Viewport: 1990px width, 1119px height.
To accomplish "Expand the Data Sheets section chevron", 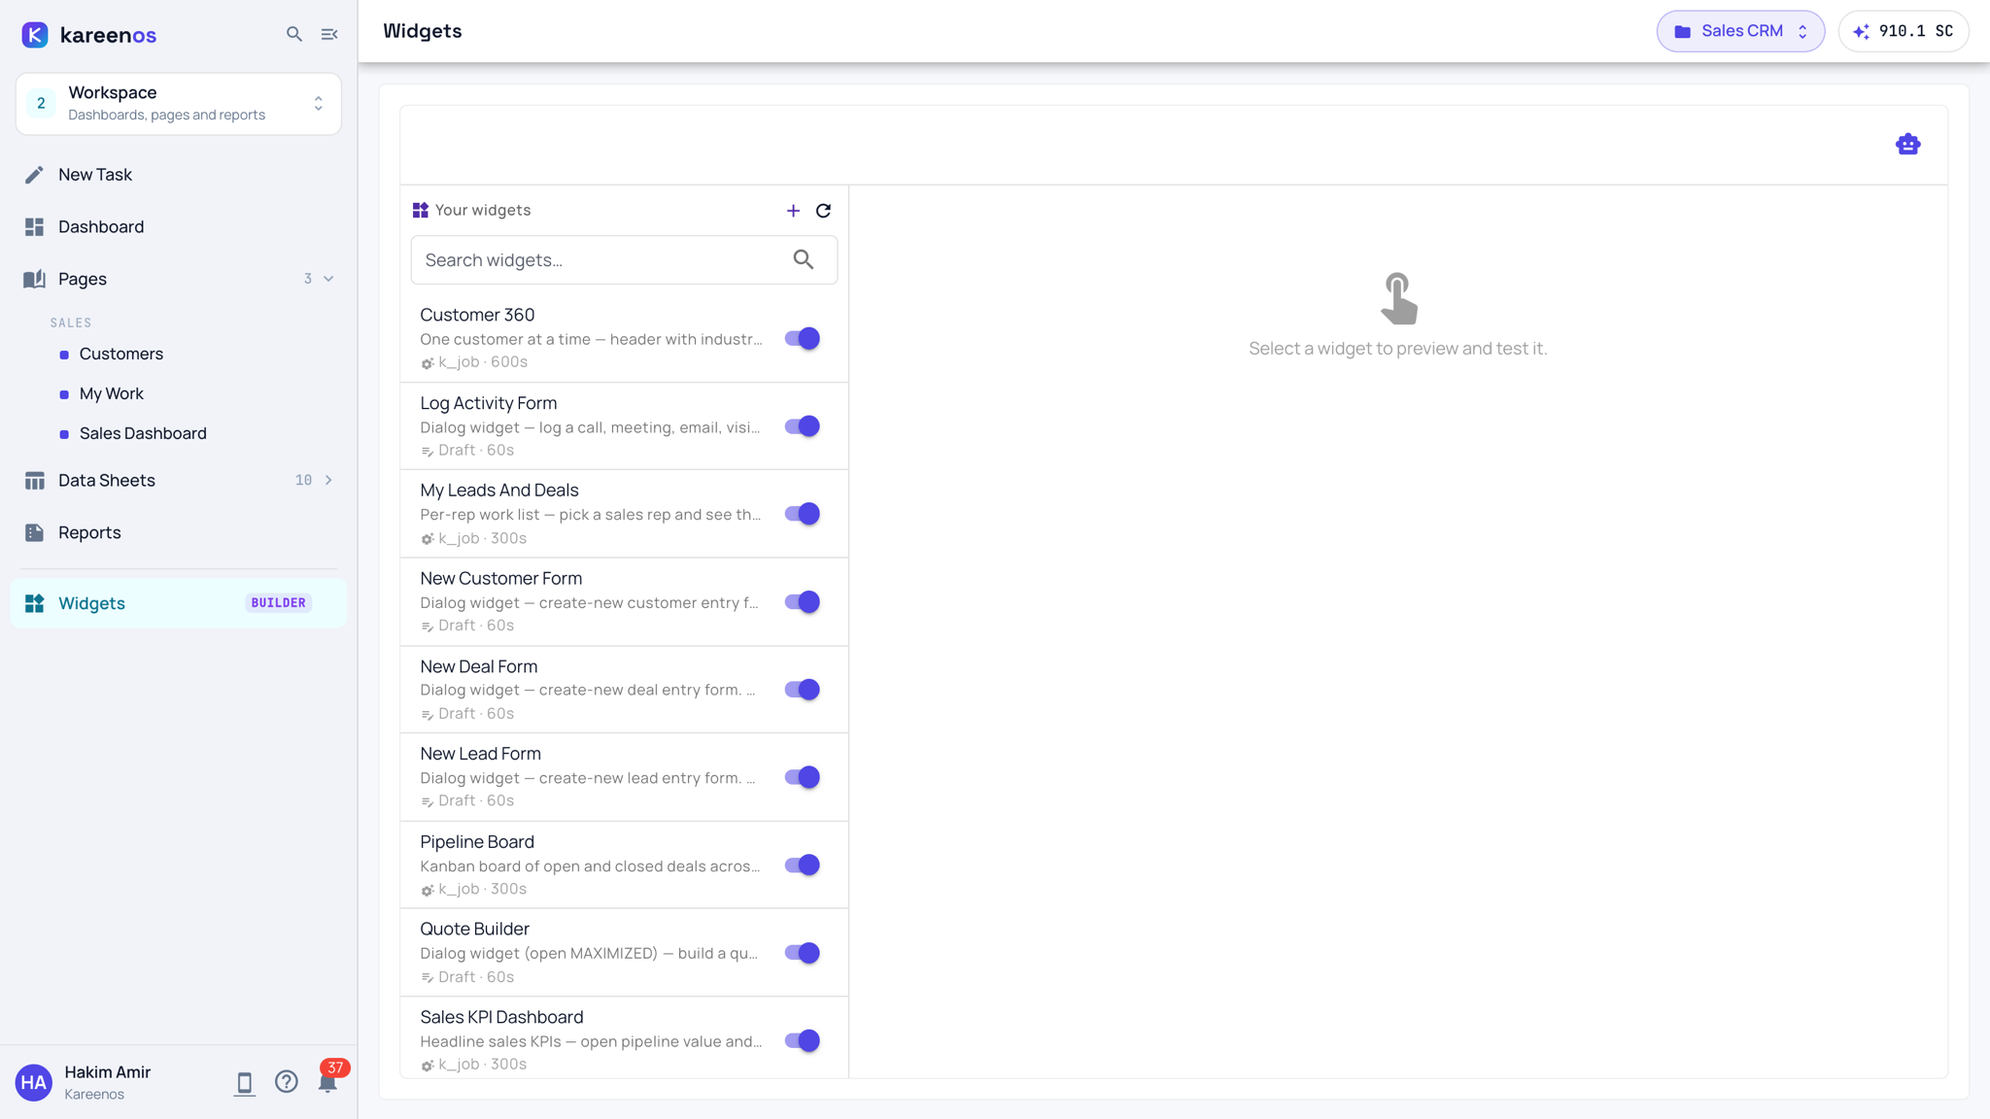I will (x=328, y=480).
